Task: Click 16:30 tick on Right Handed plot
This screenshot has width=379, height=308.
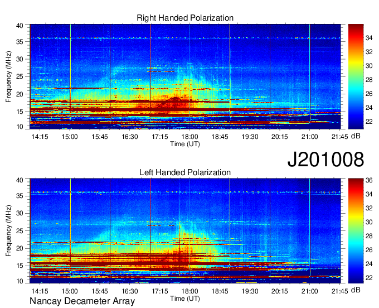Action: 129,137
